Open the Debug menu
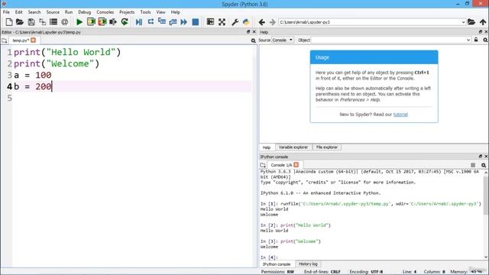 click(x=85, y=12)
